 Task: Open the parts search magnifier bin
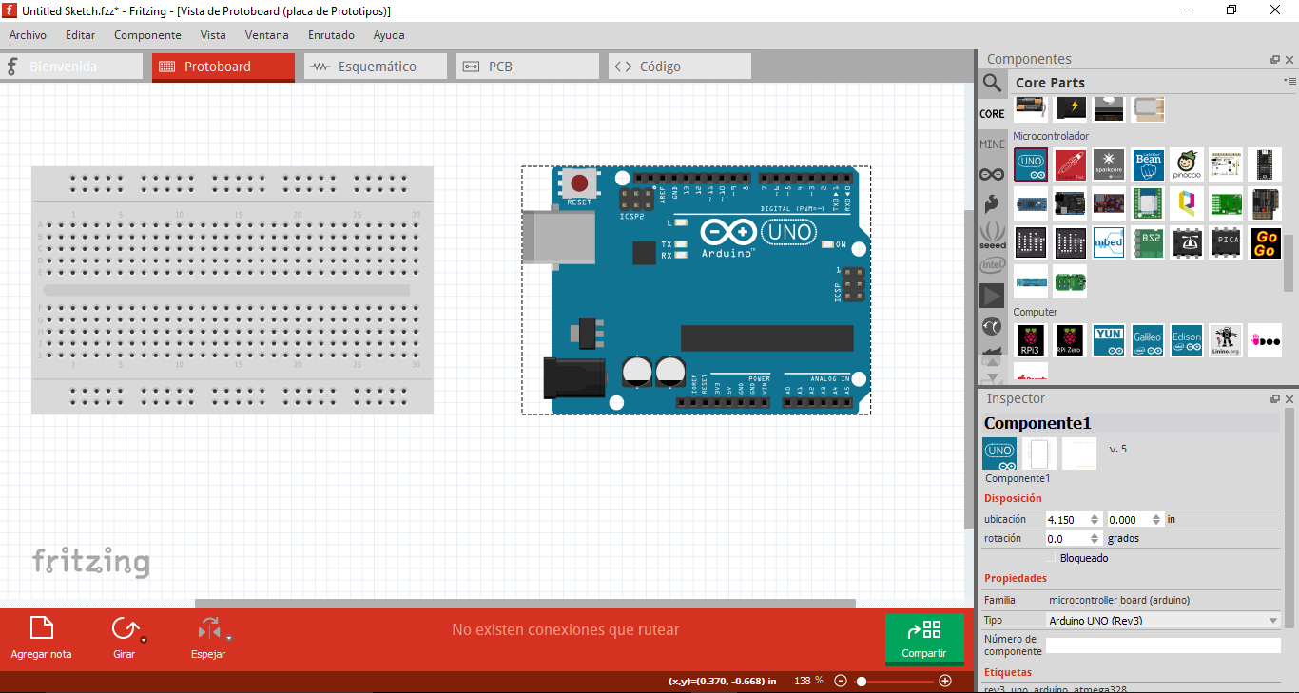coord(992,84)
